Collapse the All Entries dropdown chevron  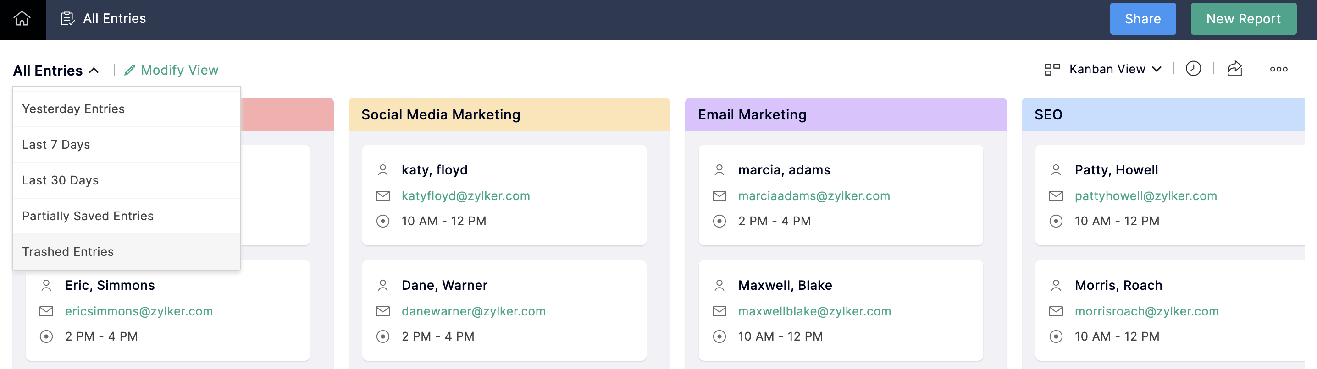pyautogui.click(x=94, y=71)
